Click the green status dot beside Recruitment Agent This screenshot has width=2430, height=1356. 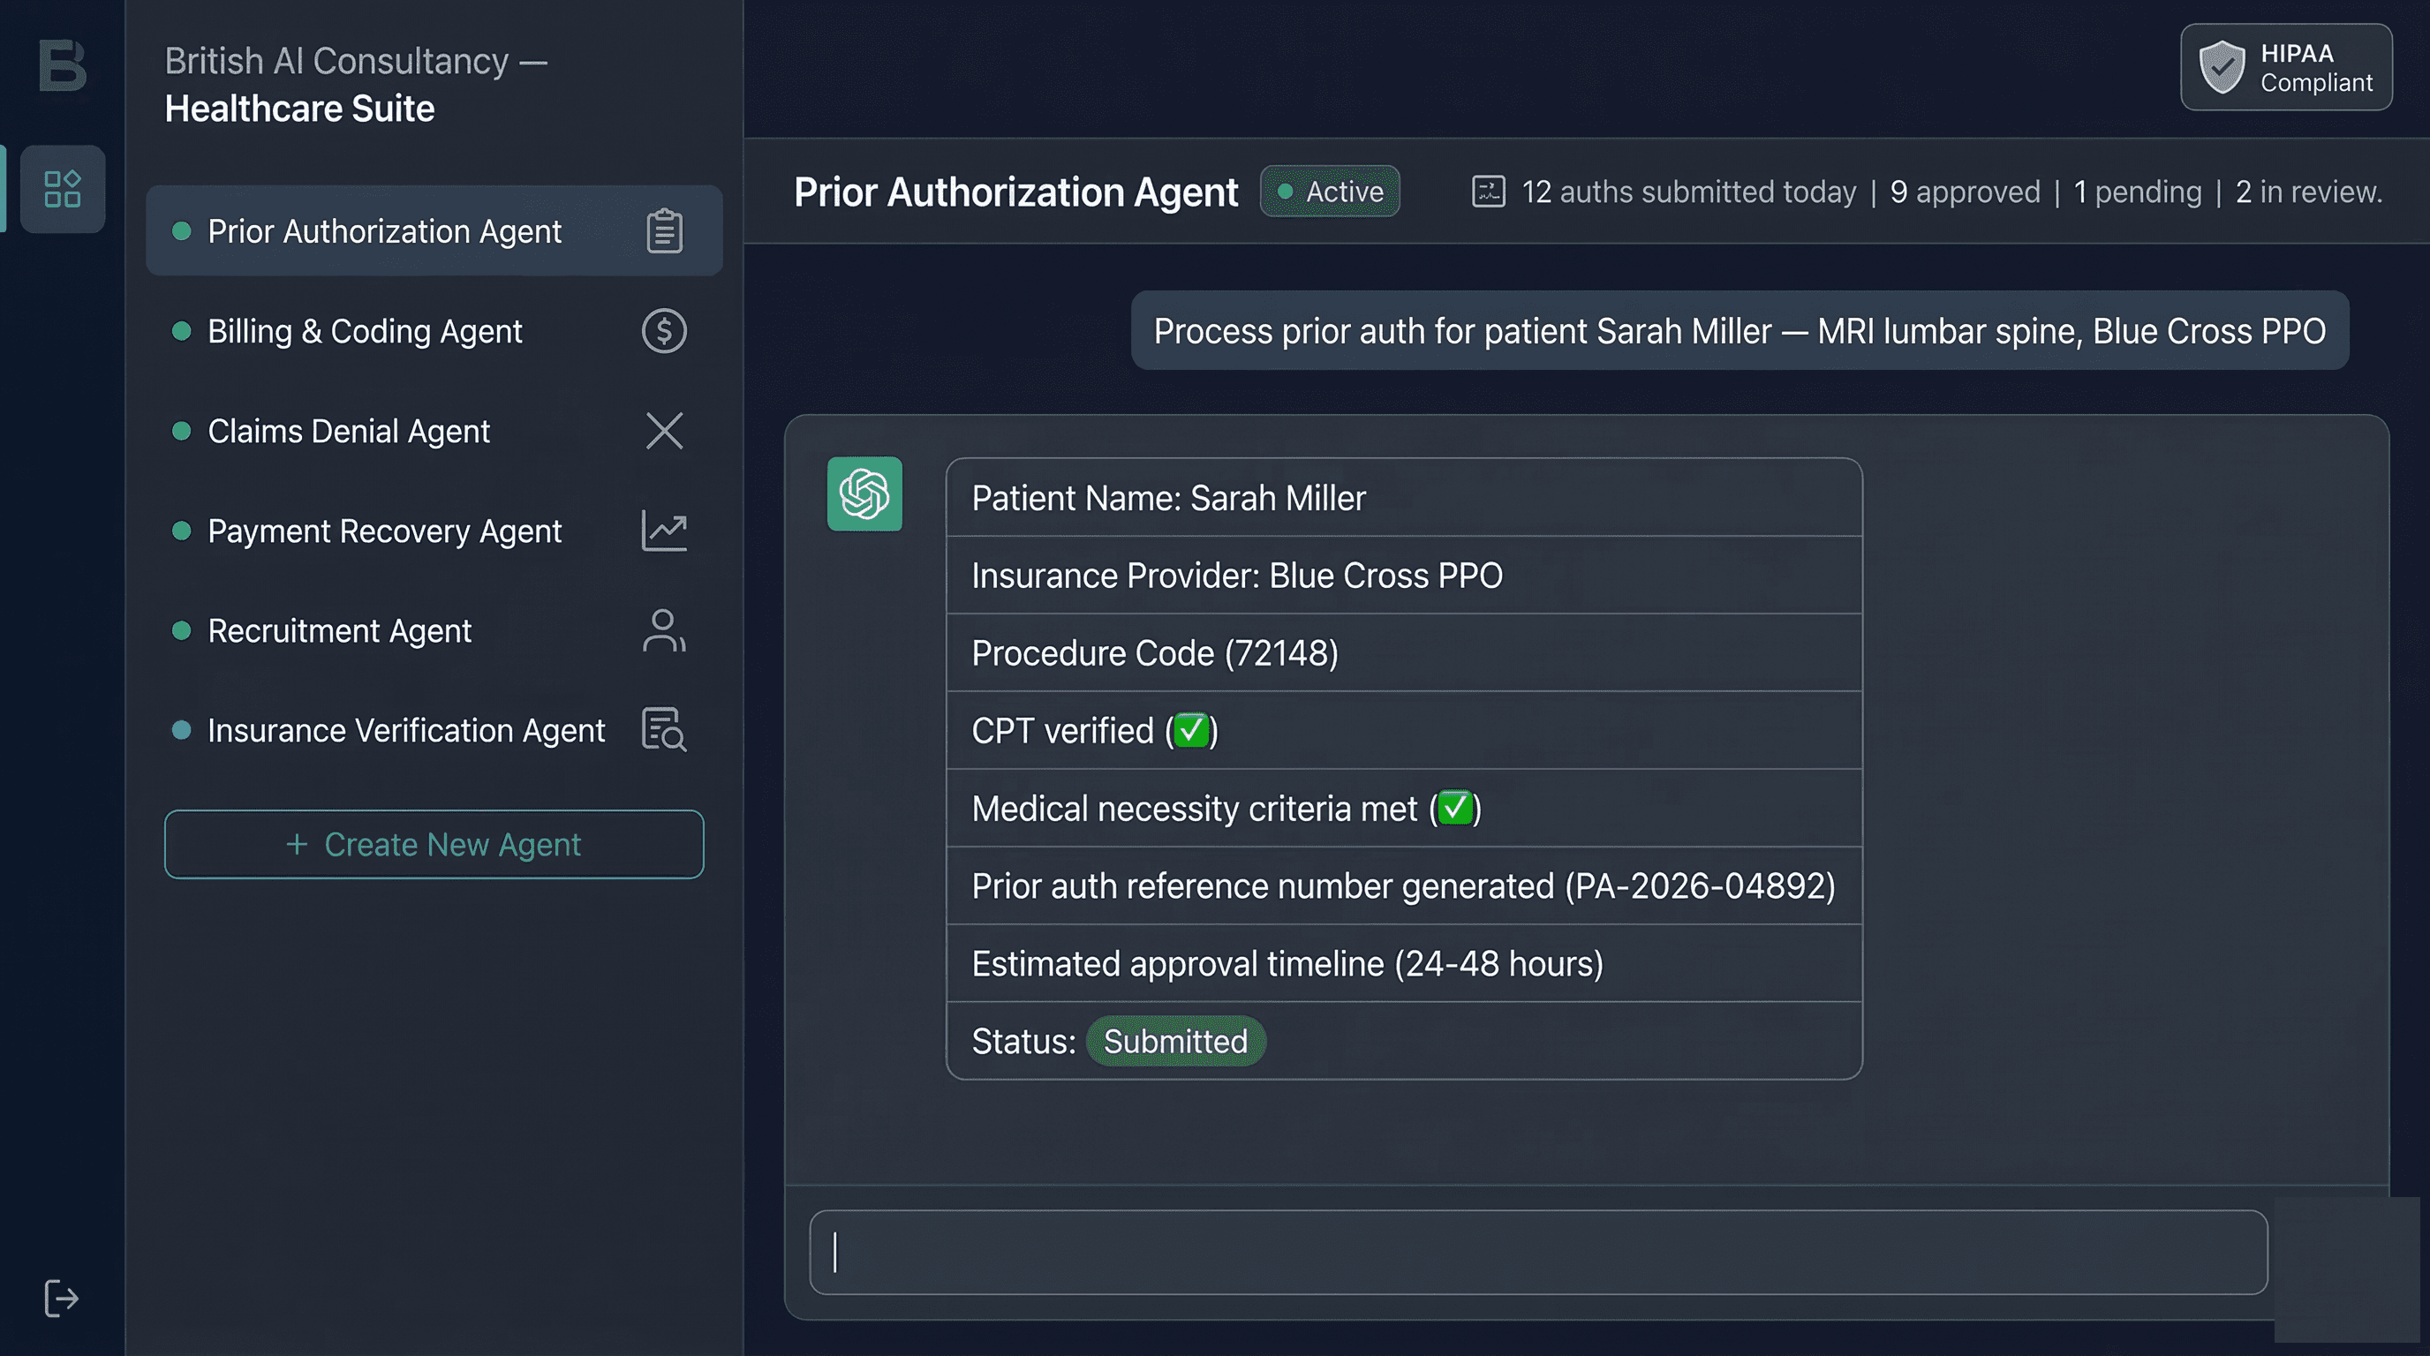[183, 631]
